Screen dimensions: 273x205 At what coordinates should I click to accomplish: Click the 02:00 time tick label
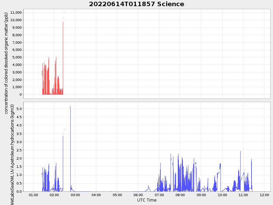[x=54, y=195]
